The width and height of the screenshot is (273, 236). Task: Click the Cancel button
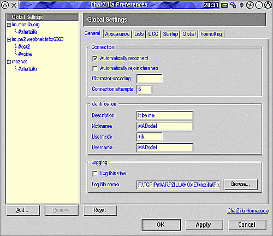point(247,225)
